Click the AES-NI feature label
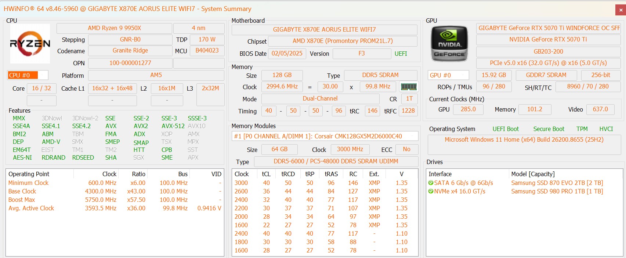 coord(22,157)
